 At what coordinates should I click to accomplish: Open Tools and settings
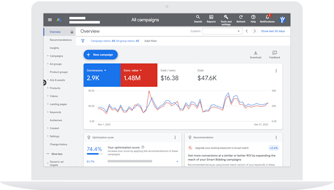pos(226,20)
